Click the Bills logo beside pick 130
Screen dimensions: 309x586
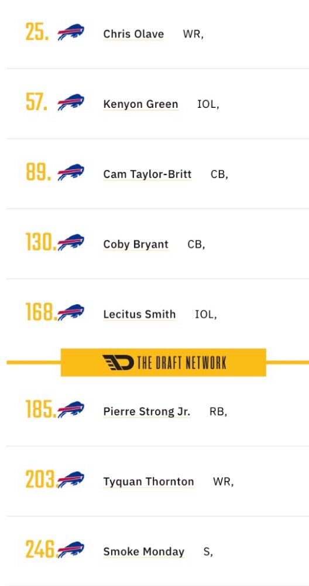pyautogui.click(x=71, y=242)
